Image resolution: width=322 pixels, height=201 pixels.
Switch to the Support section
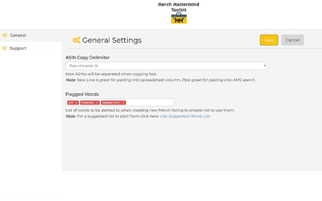tap(17, 48)
